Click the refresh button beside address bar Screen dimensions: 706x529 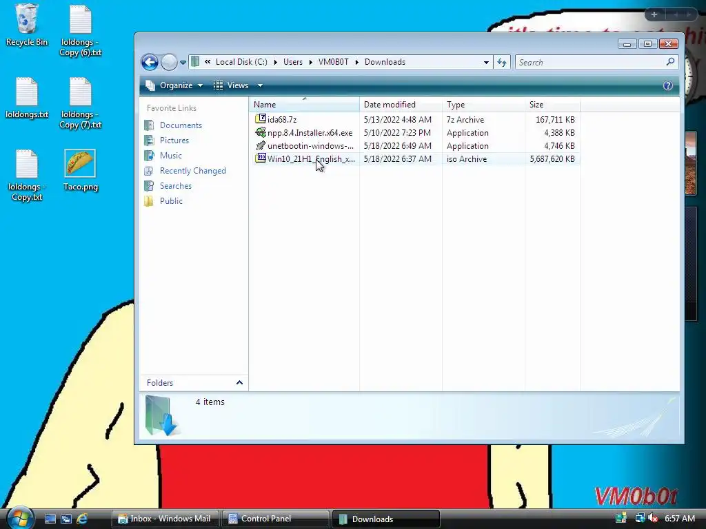502,62
